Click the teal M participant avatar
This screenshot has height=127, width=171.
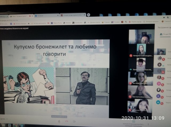click(x=158, y=102)
